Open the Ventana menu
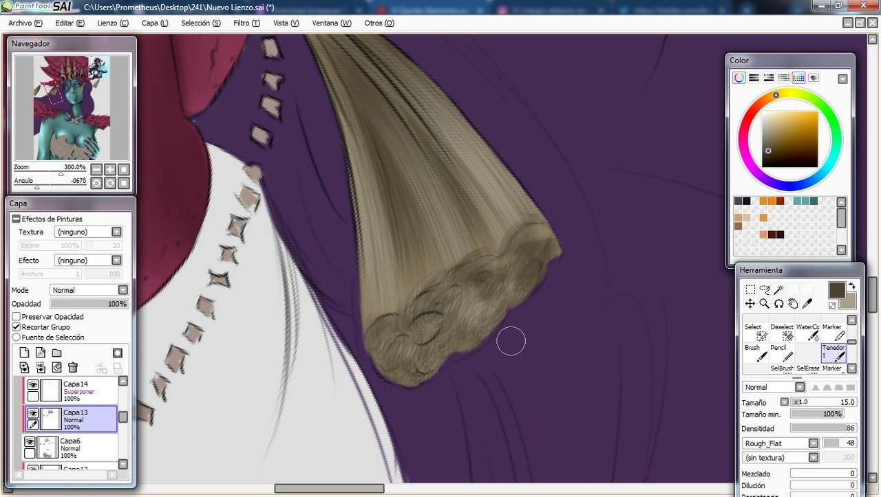This screenshot has width=881, height=497. pyautogui.click(x=331, y=23)
